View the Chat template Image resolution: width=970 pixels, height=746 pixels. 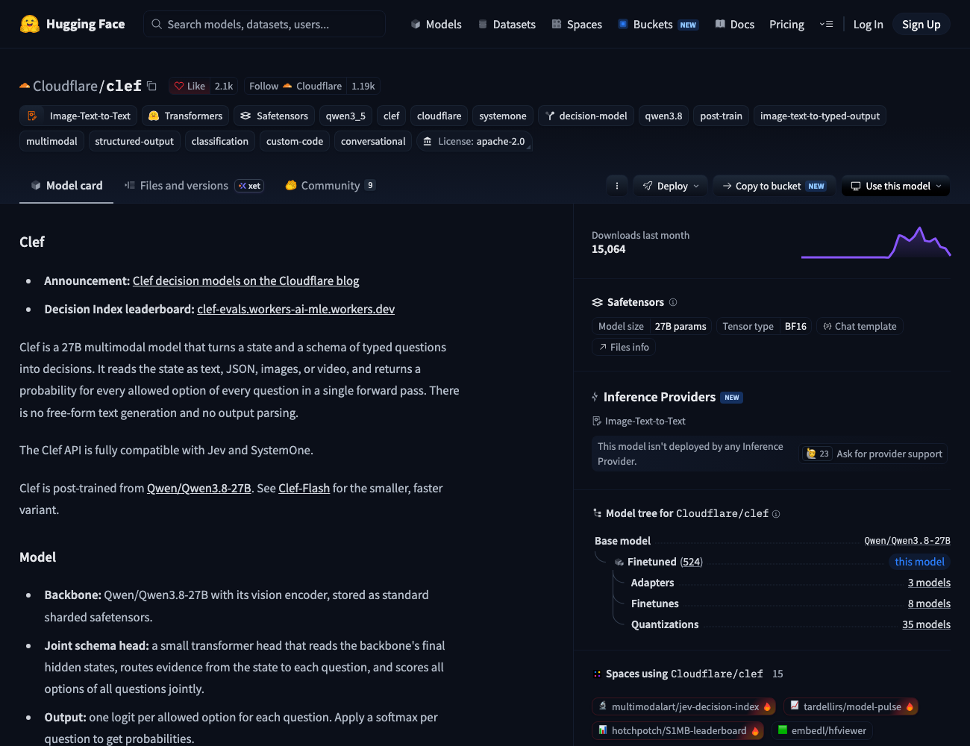[859, 326]
